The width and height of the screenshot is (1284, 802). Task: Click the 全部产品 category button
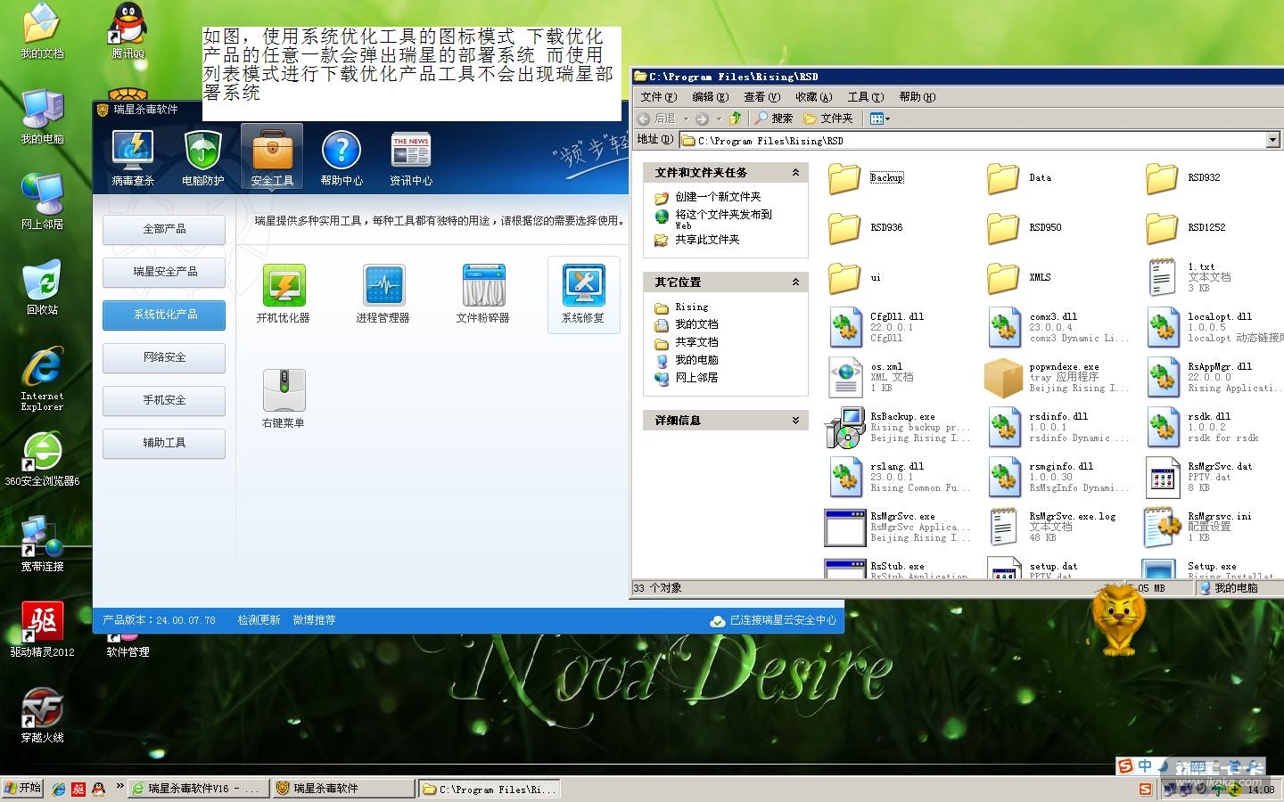pos(164,229)
